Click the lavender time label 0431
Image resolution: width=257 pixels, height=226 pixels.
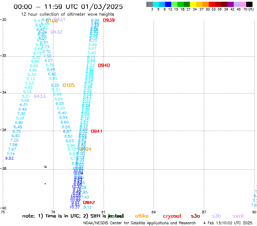(59, 19)
